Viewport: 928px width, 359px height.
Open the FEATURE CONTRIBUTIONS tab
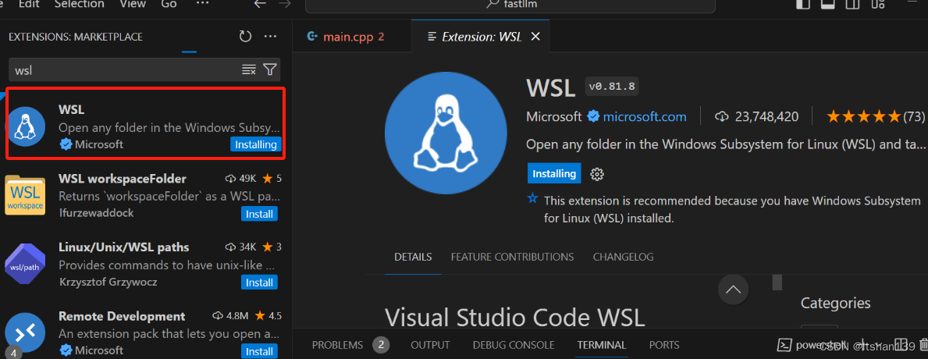click(512, 258)
